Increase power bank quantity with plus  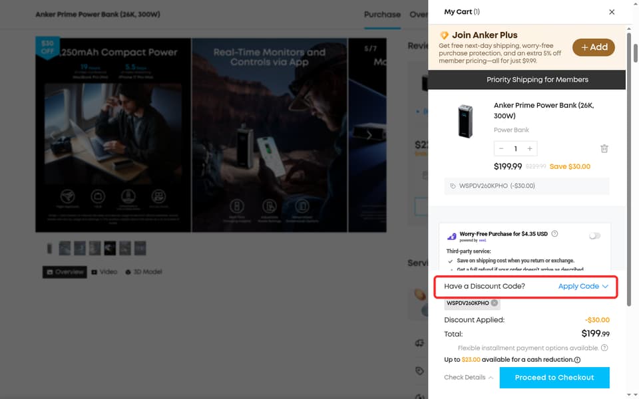(530, 148)
